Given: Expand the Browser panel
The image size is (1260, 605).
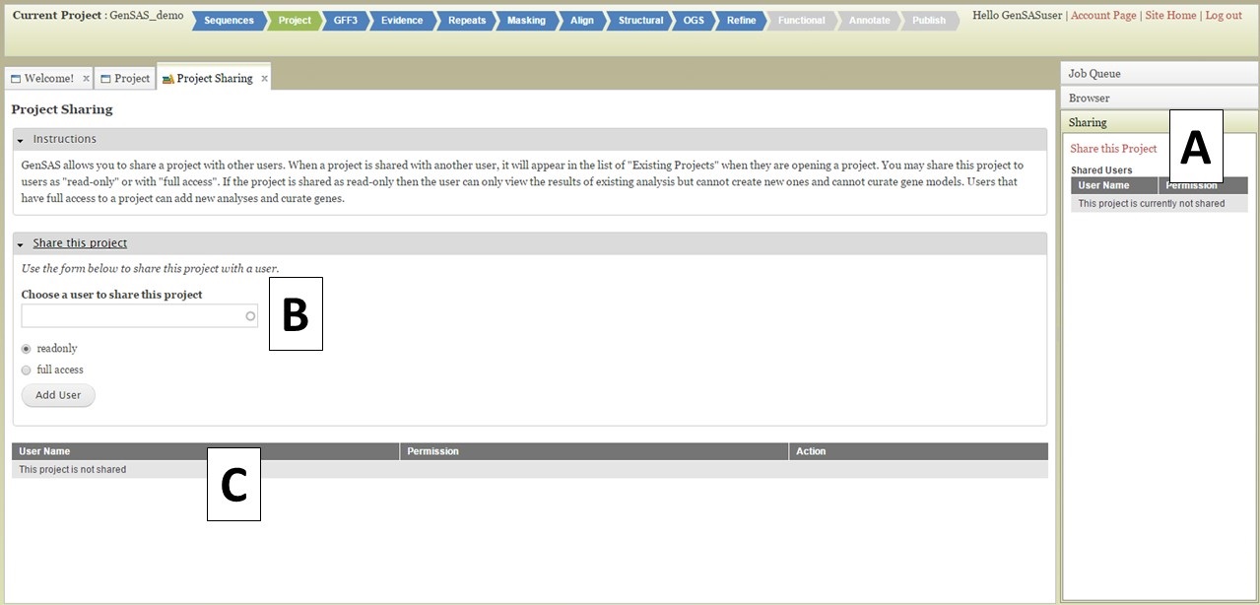Looking at the screenshot, I should tap(1160, 98).
